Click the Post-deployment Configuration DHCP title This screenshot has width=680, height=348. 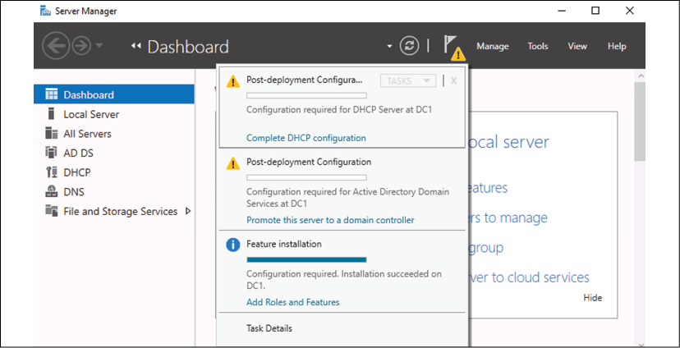[x=304, y=80]
